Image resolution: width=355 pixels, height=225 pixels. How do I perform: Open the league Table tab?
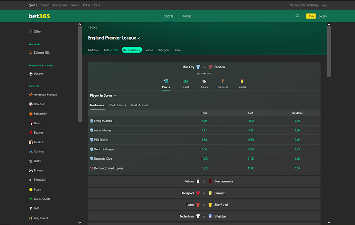click(x=177, y=50)
